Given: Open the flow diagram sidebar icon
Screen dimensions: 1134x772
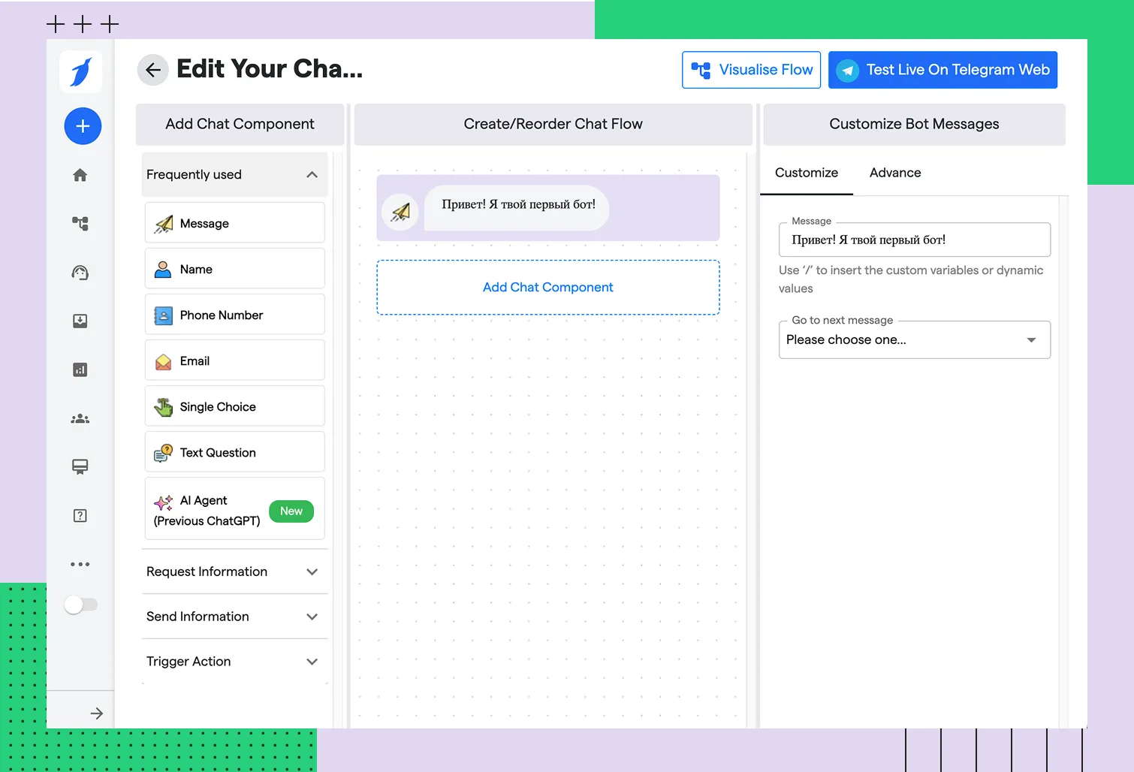Looking at the screenshot, I should pos(80,223).
